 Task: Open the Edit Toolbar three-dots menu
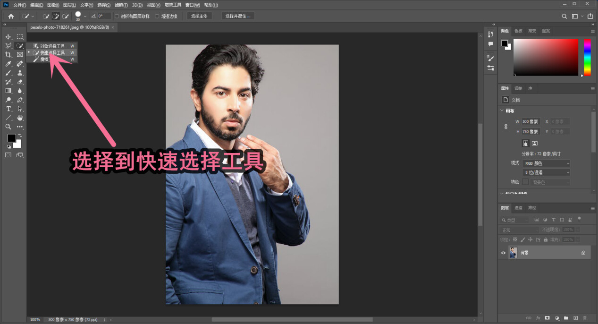(x=20, y=127)
